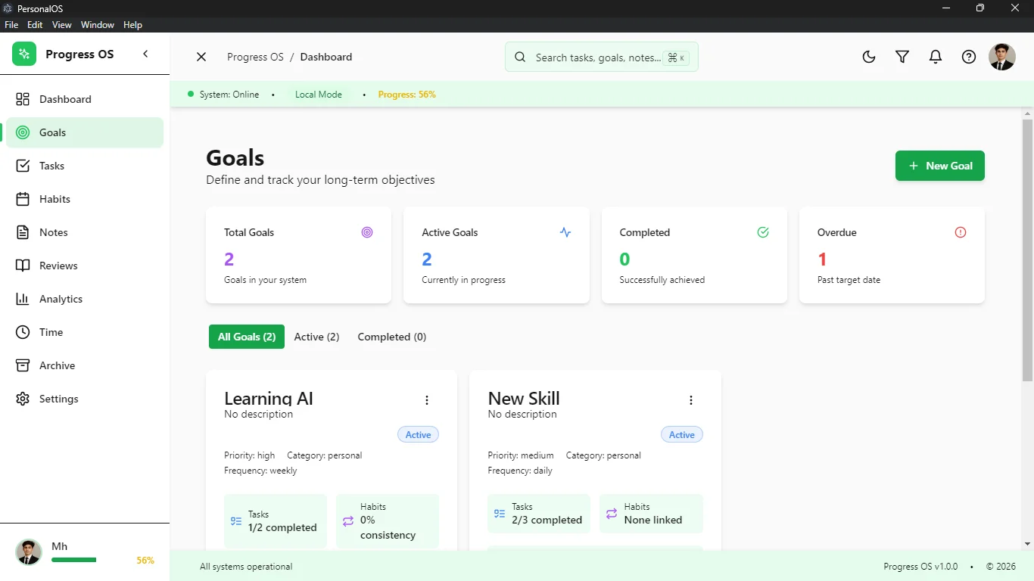Click the Reviews open-book icon in sidebar

pos(23,266)
